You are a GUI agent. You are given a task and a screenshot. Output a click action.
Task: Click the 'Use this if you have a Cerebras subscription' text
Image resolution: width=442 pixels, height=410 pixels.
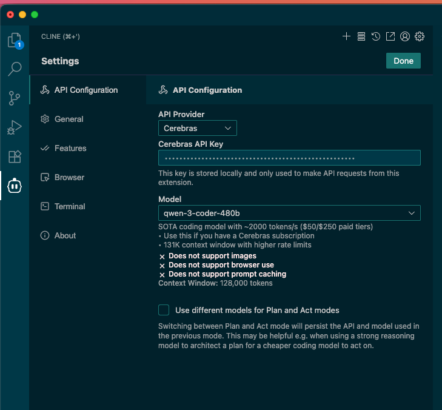pyautogui.click(x=239, y=236)
